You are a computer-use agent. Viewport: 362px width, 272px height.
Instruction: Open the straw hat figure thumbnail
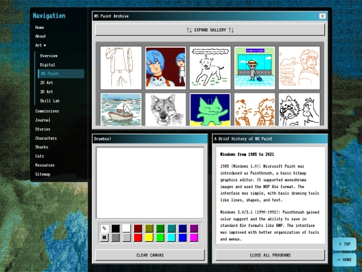click(x=255, y=68)
